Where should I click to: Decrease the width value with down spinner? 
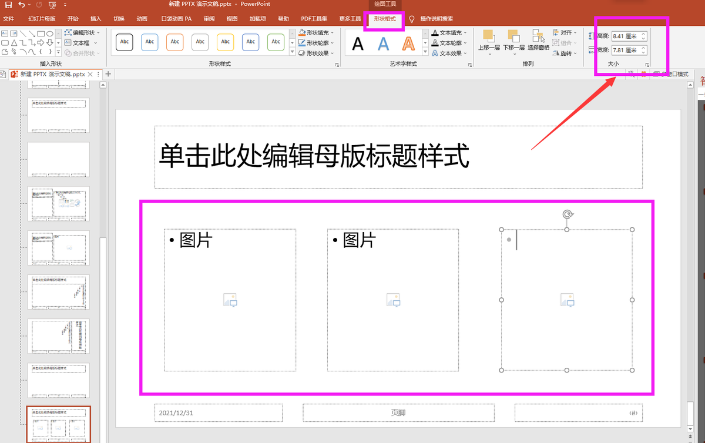[x=644, y=53]
